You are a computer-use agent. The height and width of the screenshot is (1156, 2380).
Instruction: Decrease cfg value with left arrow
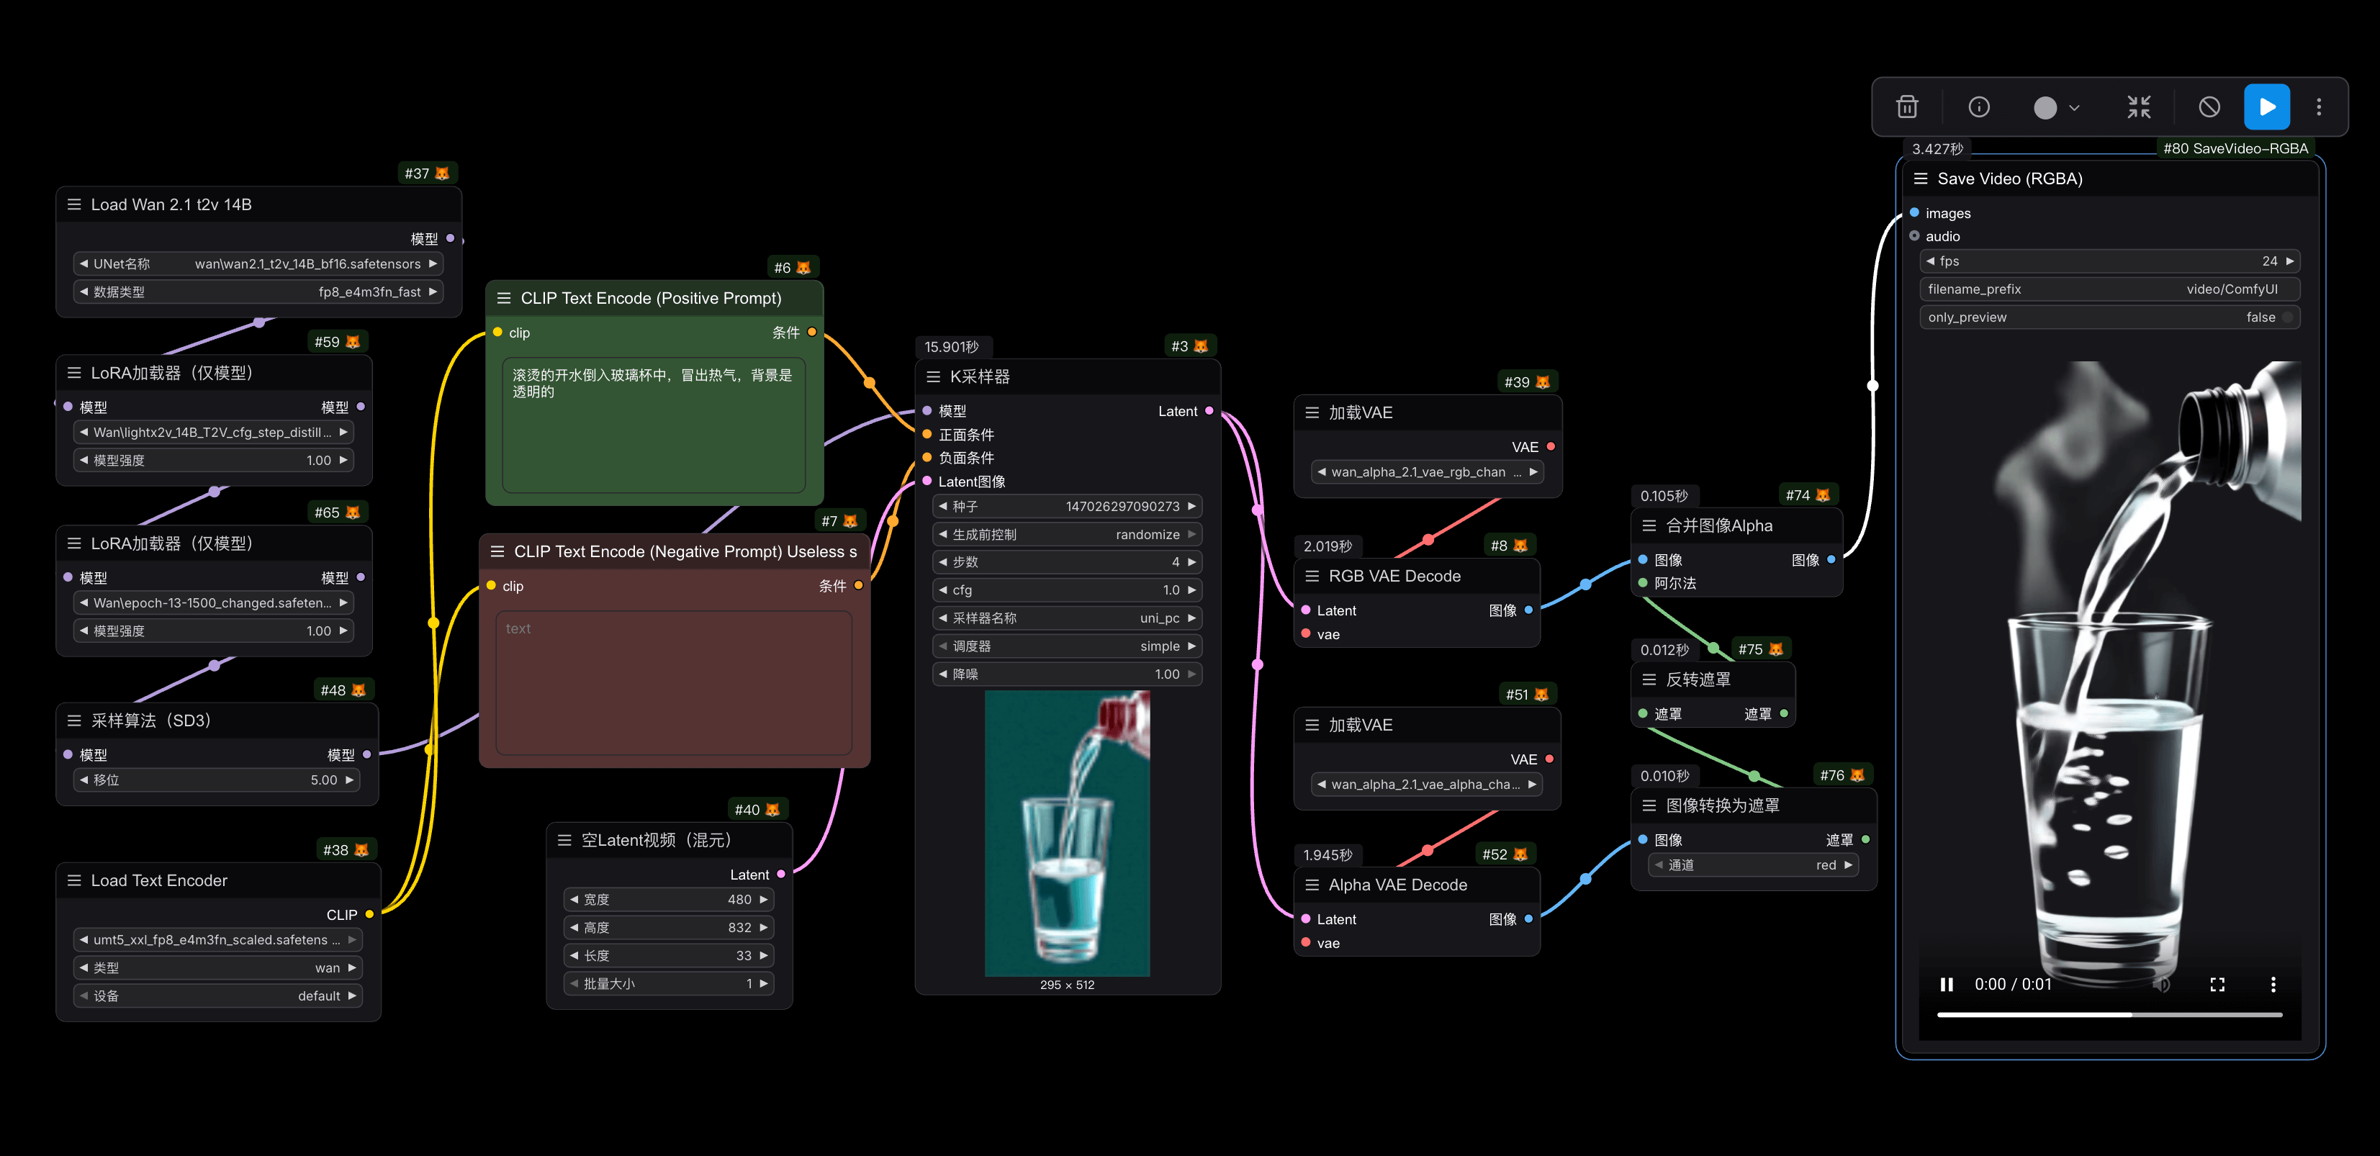coord(943,590)
